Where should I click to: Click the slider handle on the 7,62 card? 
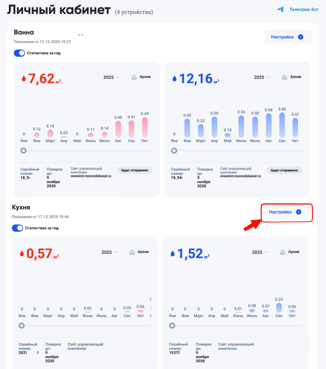(x=23, y=151)
